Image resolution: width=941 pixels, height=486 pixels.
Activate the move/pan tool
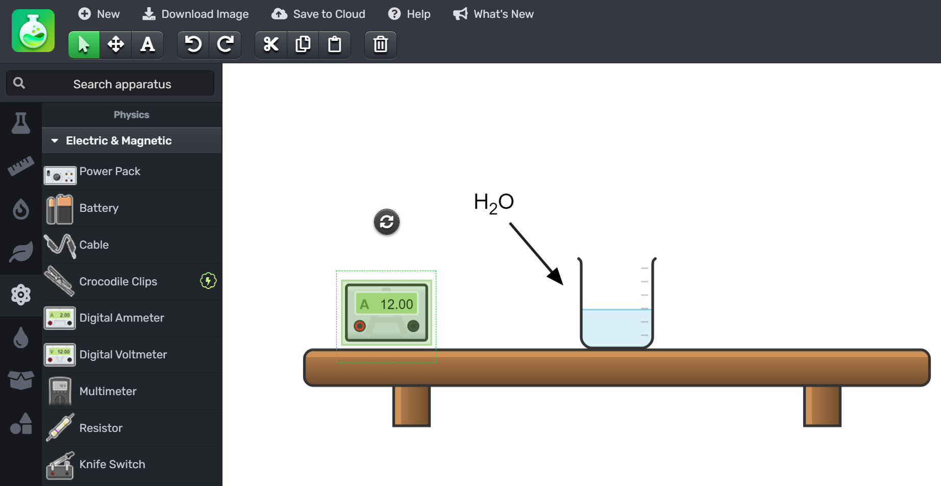[116, 45]
